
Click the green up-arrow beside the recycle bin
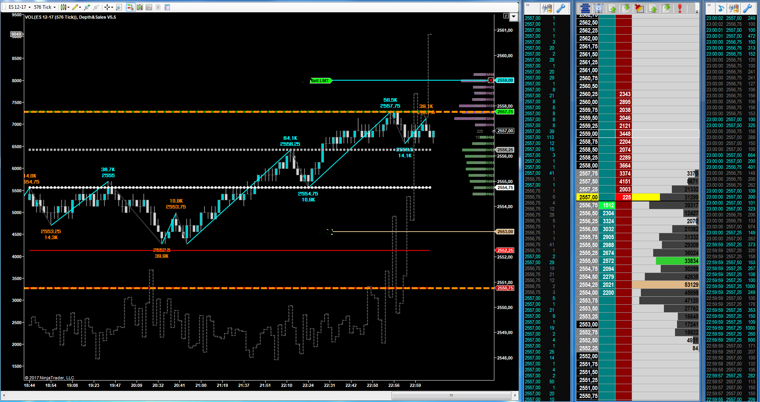click(x=612, y=8)
